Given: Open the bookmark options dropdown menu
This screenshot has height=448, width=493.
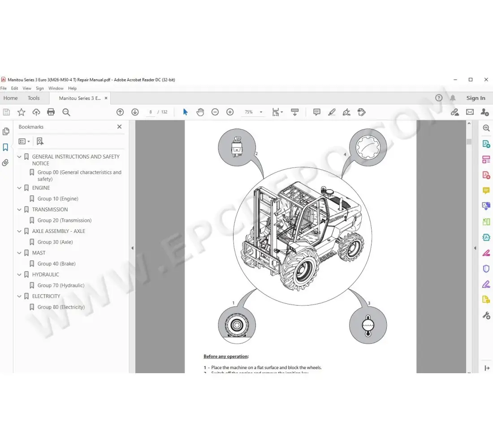Looking at the screenshot, I should tap(23, 141).
